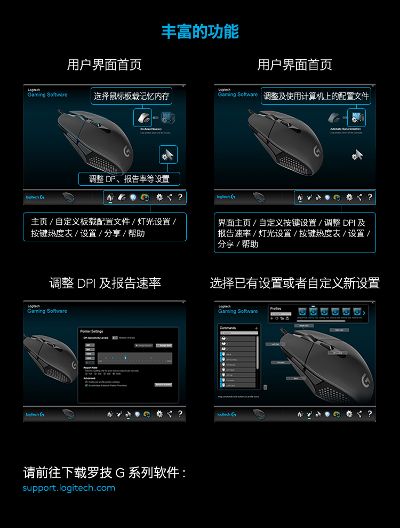
Task: Click the Profiles horizontal scrollbar
Action: [321, 321]
